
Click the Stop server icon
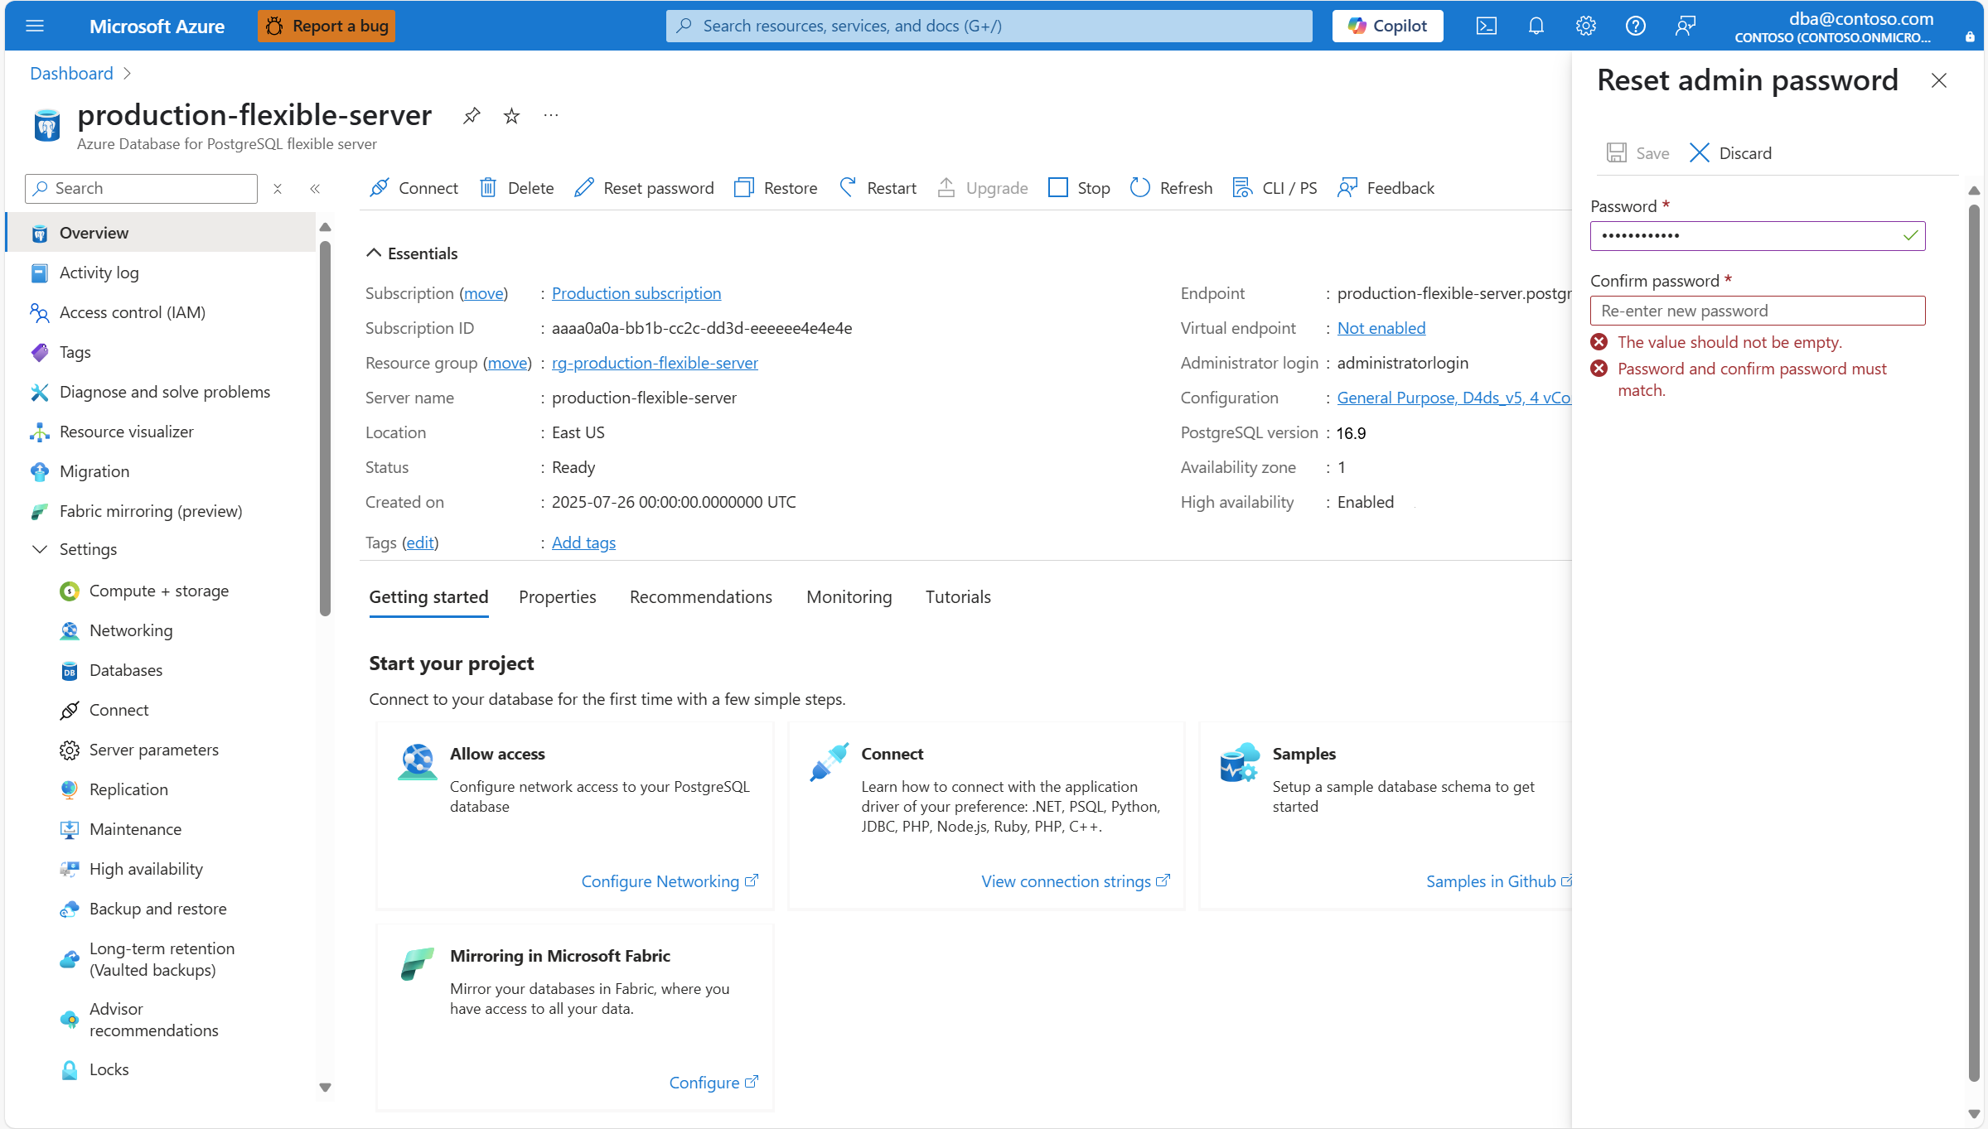coord(1058,188)
